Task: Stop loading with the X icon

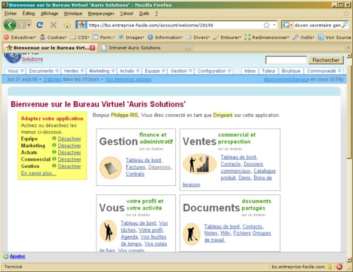Action: pyautogui.click(x=54, y=25)
